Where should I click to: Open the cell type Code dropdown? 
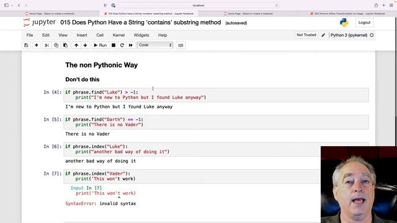(155, 45)
